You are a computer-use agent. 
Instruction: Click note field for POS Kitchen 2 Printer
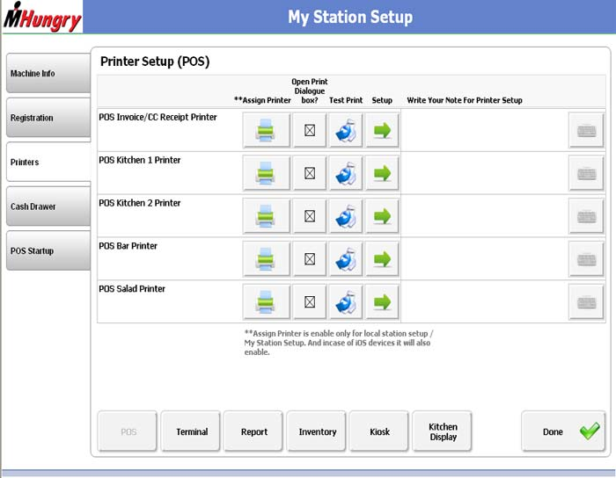tap(484, 216)
